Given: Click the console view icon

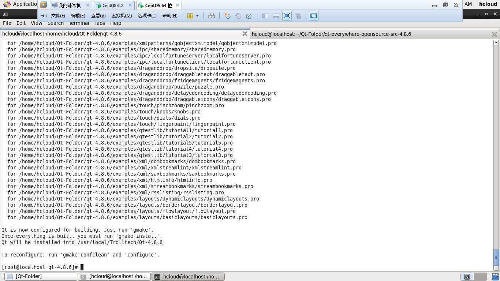Looking at the screenshot, I should point(314,16).
